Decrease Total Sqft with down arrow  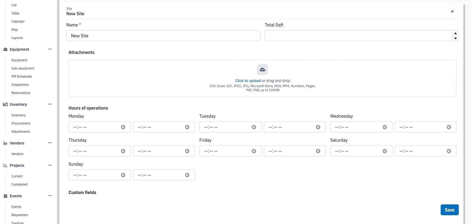[455, 38]
